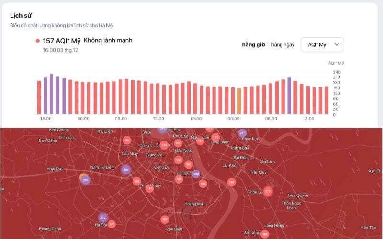Click the Hoàng Mai district label on map
383x239 pixels.
[x=193, y=203]
